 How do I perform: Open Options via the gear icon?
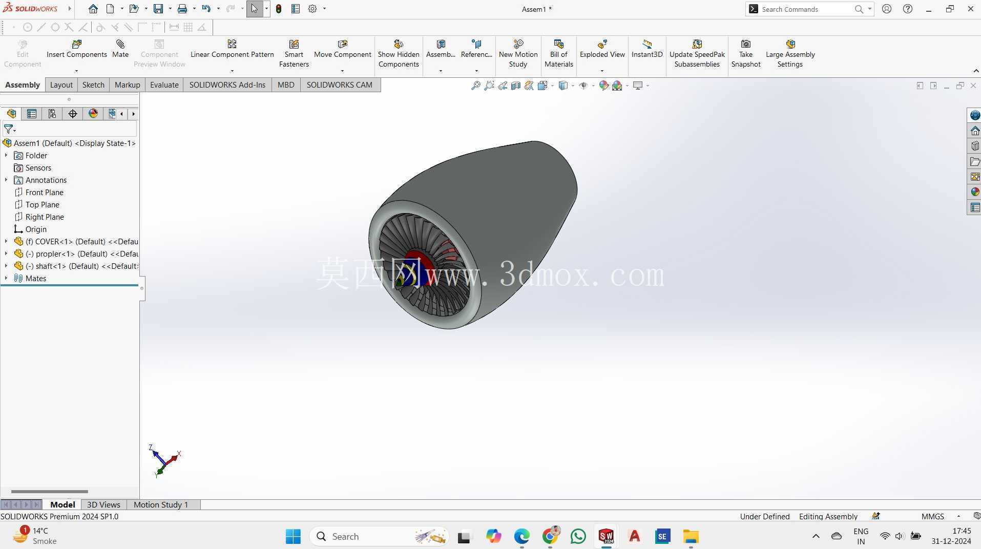pyautogui.click(x=312, y=9)
